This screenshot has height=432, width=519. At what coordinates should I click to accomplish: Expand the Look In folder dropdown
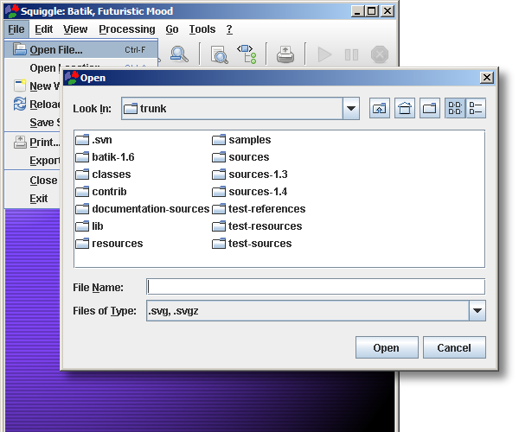click(351, 108)
